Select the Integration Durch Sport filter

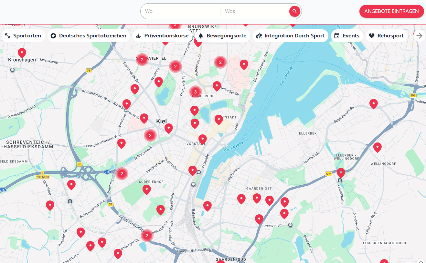coord(291,36)
